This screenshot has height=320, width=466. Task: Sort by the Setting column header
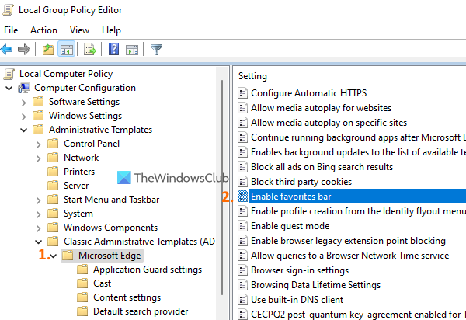[252, 76]
